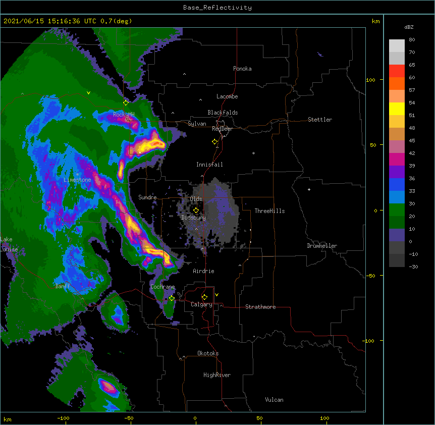Viewport: 435px width, 425px height.
Task: Pick the bright yellow 54-51 dBZ swatch
Action: pos(397,109)
